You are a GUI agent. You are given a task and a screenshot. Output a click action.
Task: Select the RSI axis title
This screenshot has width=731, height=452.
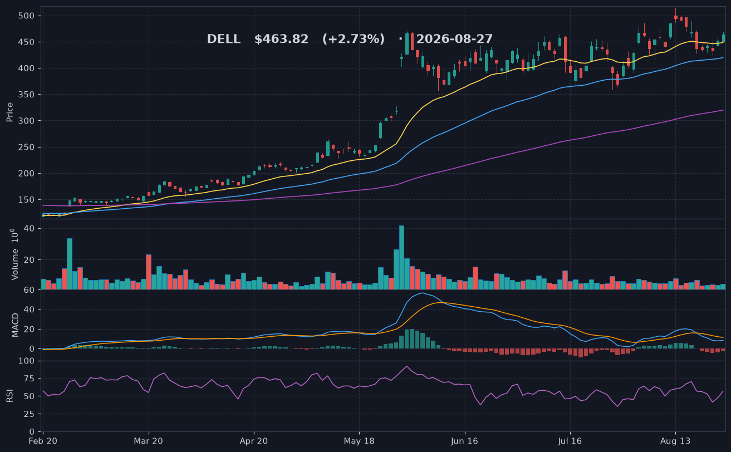pos(10,396)
